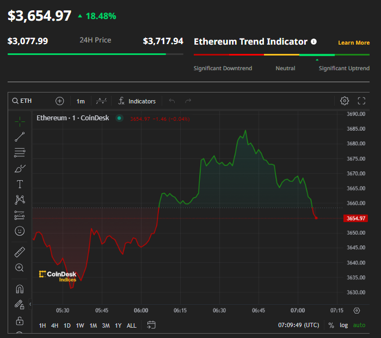Open the chart style dropdown
Image resolution: width=381 pixels, height=338 pixels.
point(101,101)
